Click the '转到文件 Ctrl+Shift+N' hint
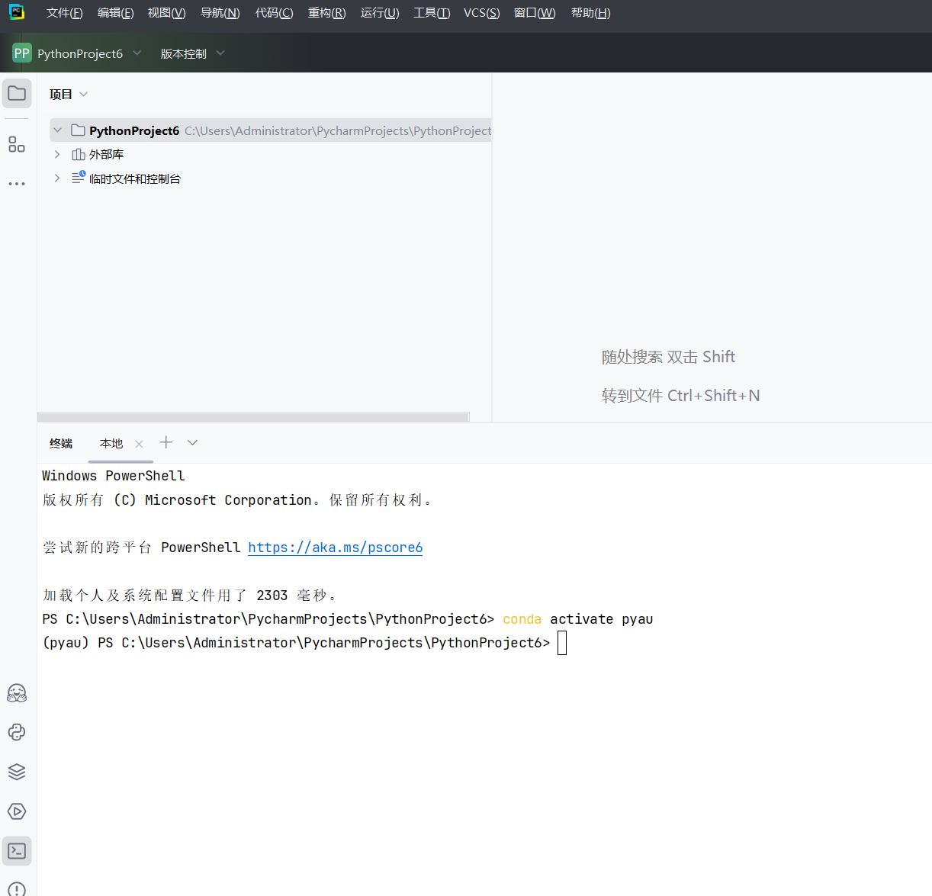The width and height of the screenshot is (932, 896). point(680,396)
